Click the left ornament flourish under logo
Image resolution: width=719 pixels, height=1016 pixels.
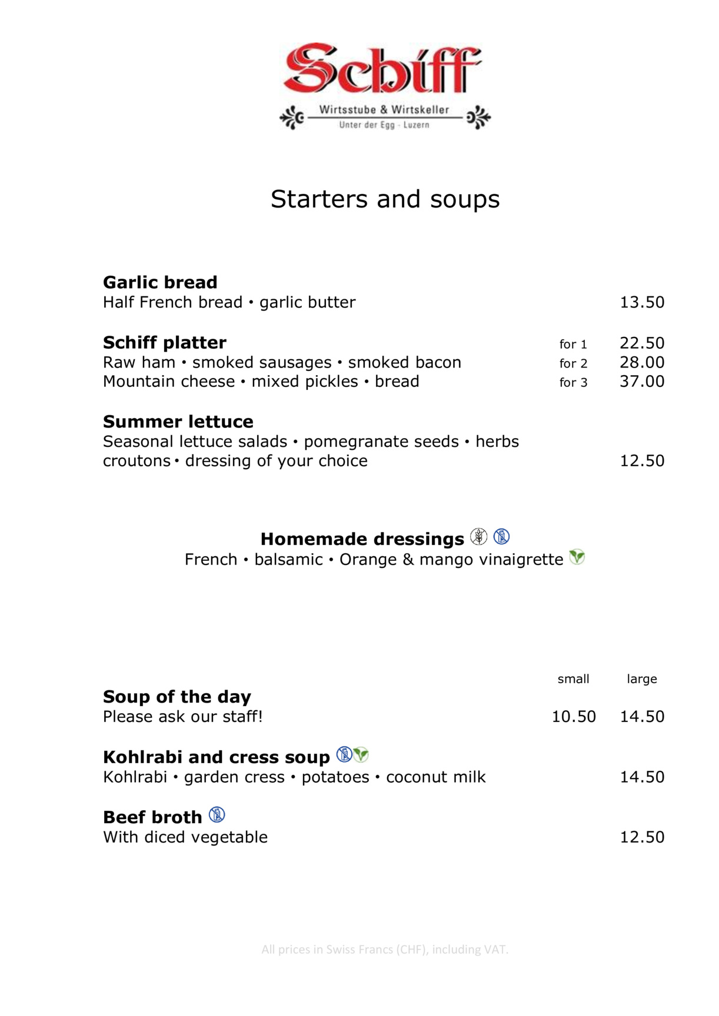pos(292,118)
